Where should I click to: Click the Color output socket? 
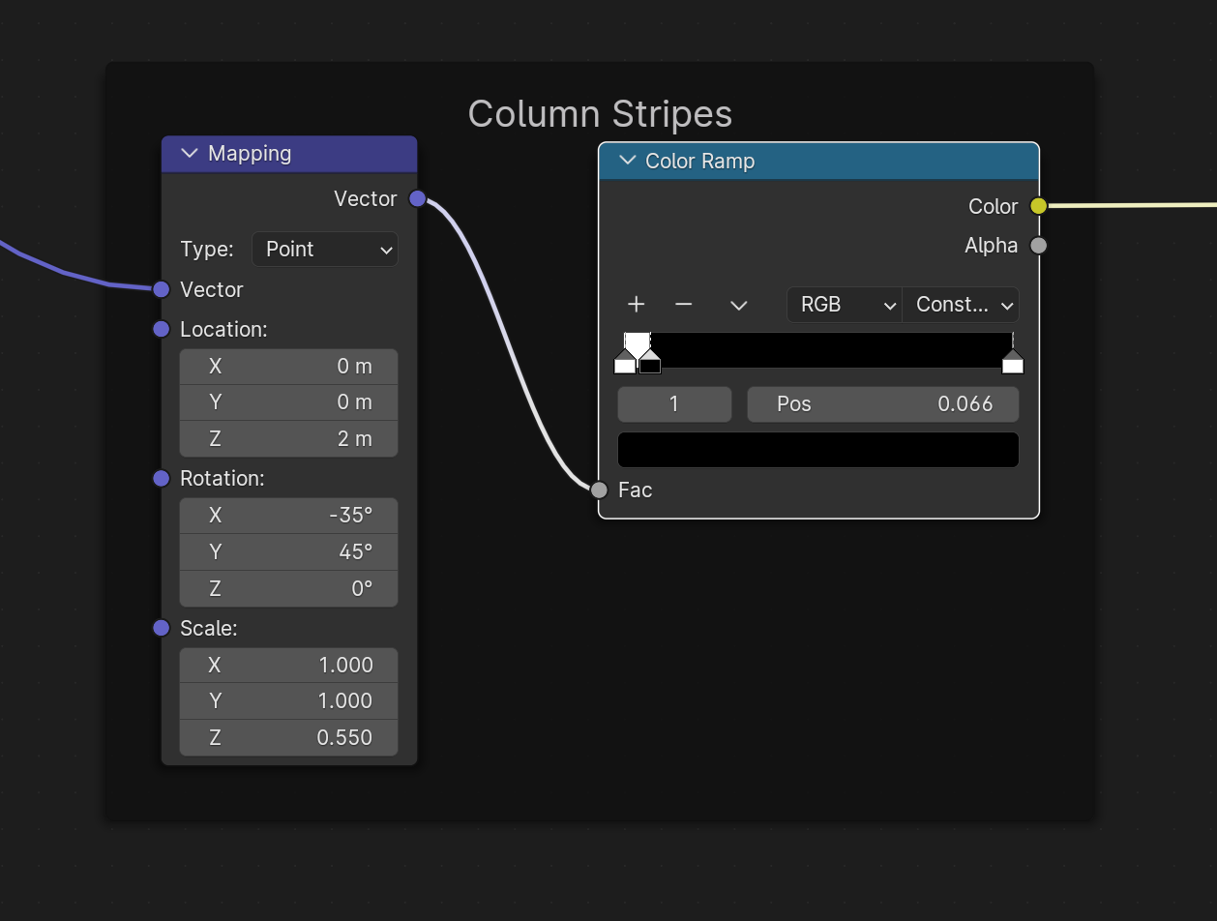tap(1038, 206)
